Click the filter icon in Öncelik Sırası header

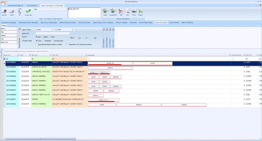244,55
